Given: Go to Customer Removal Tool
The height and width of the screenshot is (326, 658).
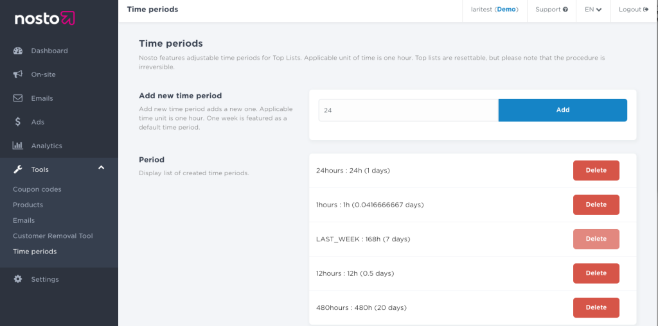Looking at the screenshot, I should pyautogui.click(x=53, y=236).
